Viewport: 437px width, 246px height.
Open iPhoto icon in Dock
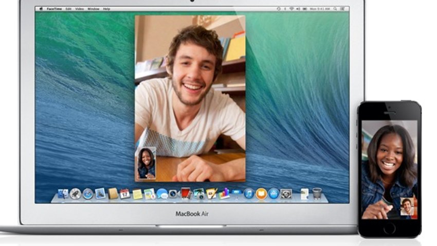[199, 194]
